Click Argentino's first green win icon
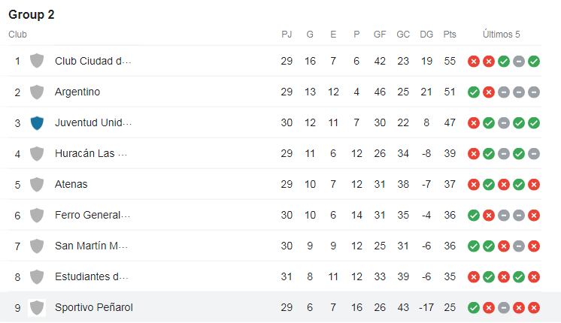The height and width of the screenshot is (323, 561). point(473,92)
